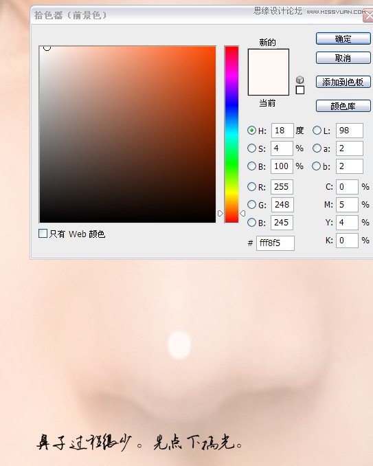Click the K black percentage field
Viewport: 373px width, 466px height.
pyautogui.click(x=347, y=241)
